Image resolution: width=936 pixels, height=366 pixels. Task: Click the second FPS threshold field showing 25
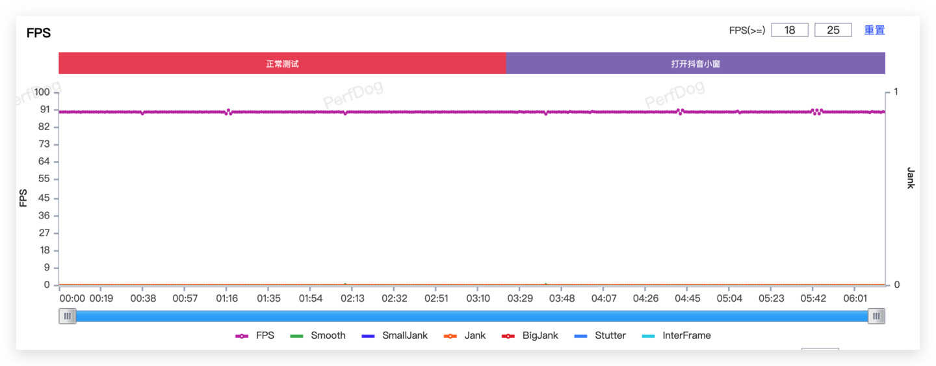(x=833, y=30)
